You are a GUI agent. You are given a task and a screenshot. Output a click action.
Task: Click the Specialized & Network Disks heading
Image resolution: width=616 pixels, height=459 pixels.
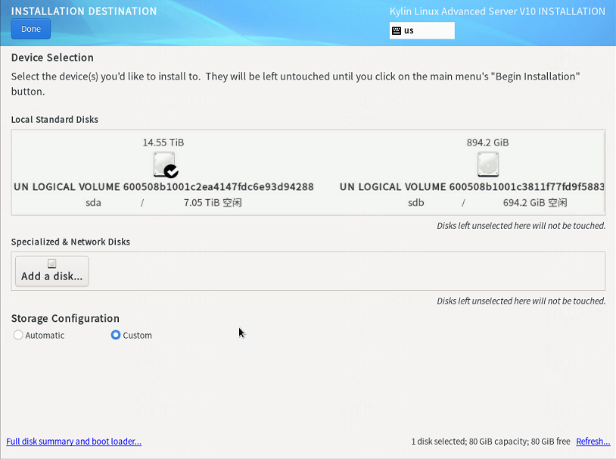[x=70, y=242]
